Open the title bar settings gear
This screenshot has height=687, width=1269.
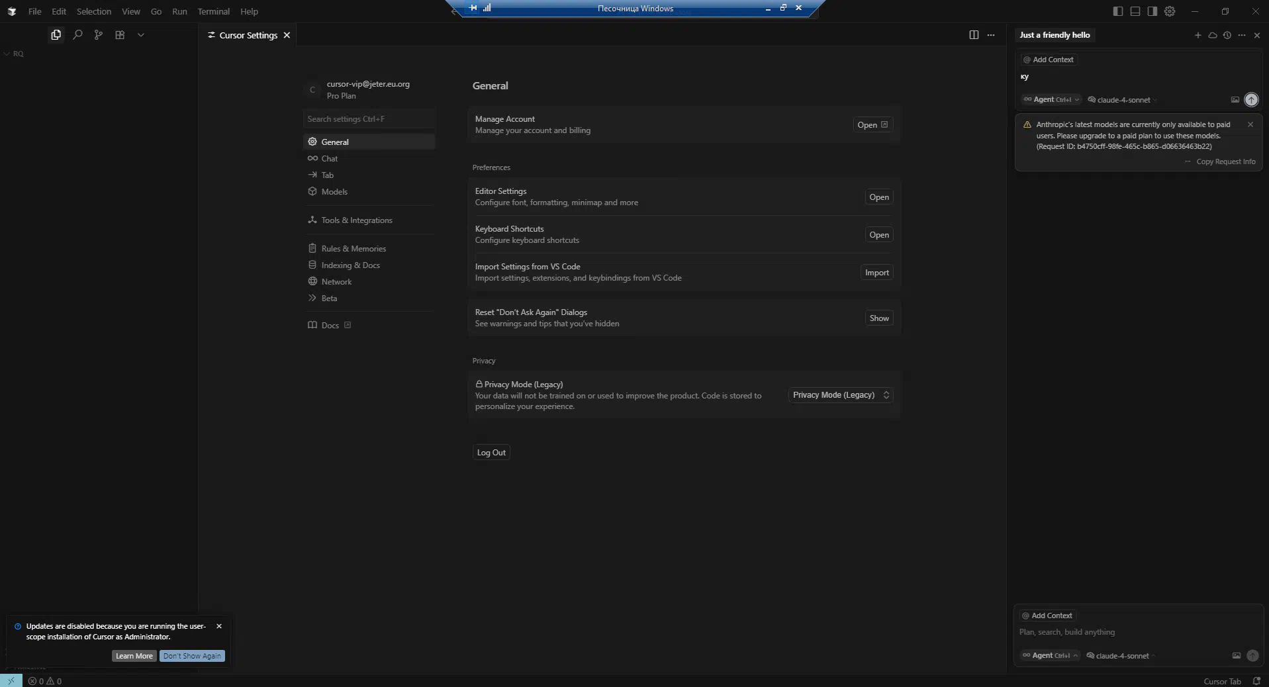click(x=1170, y=11)
